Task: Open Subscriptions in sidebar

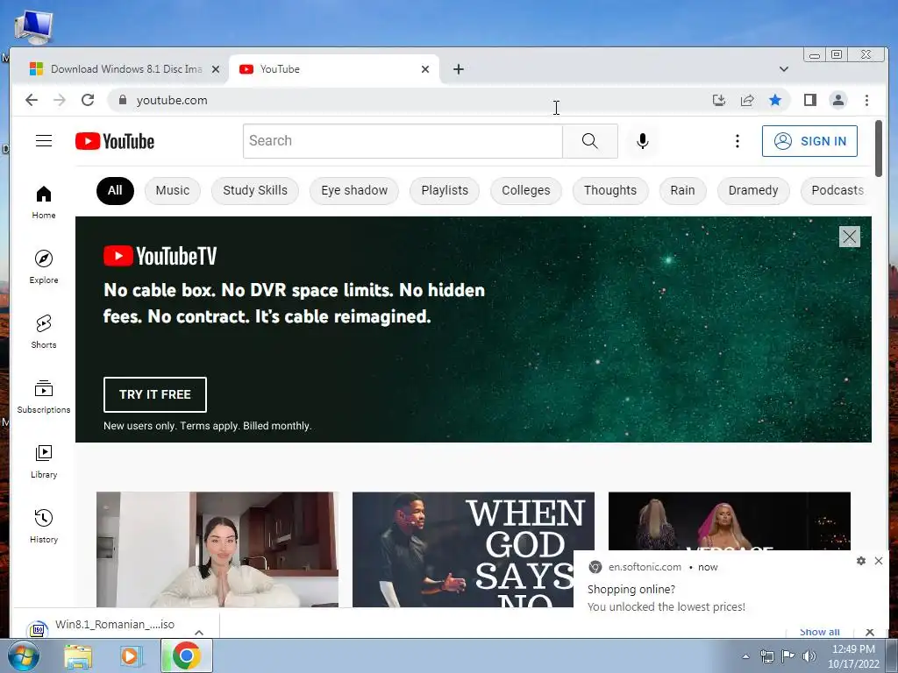Action: 44,397
